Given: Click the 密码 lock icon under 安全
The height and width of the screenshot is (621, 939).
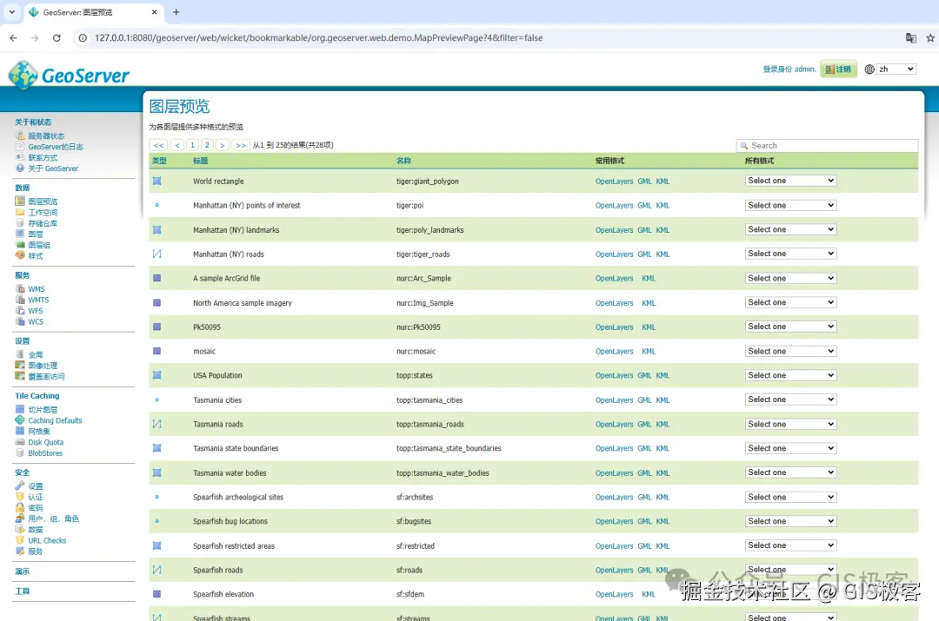Looking at the screenshot, I should pyautogui.click(x=20, y=507).
